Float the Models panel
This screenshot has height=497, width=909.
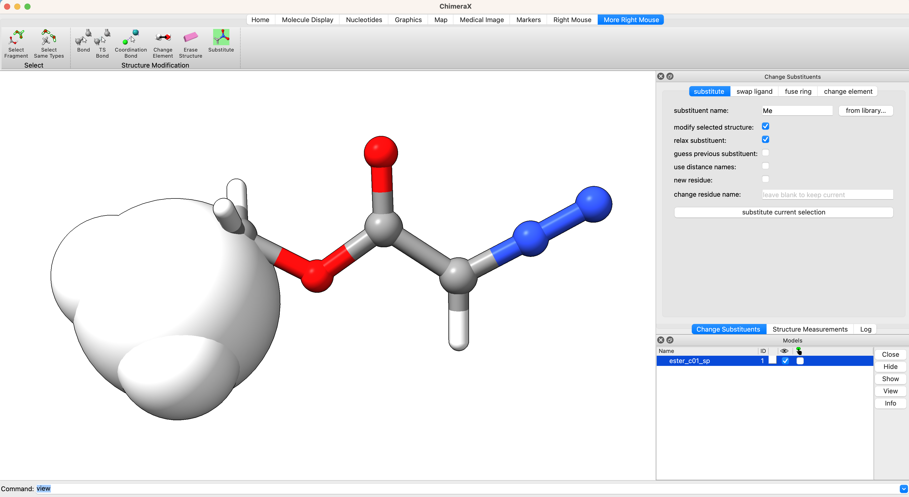670,340
